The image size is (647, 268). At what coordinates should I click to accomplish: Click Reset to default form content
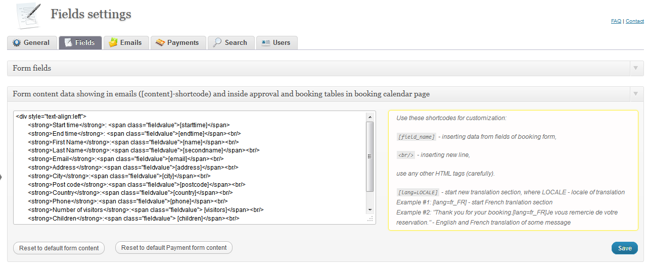coord(59,248)
